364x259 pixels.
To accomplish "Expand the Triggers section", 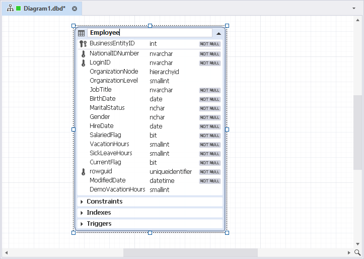I will coord(82,224).
